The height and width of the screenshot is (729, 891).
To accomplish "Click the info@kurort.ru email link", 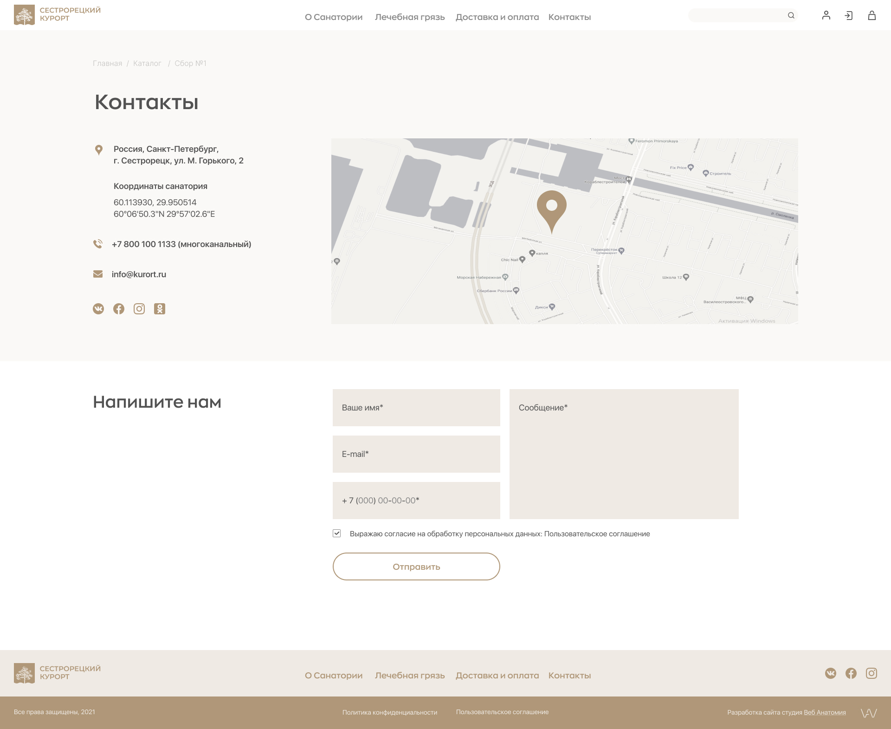I will (x=139, y=274).
